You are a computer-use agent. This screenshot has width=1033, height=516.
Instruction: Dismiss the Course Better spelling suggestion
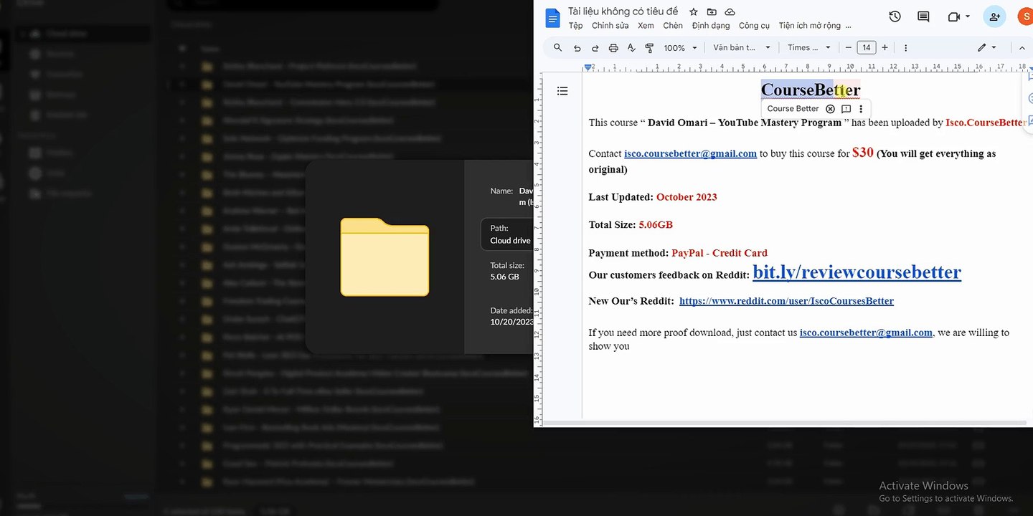pyautogui.click(x=830, y=109)
